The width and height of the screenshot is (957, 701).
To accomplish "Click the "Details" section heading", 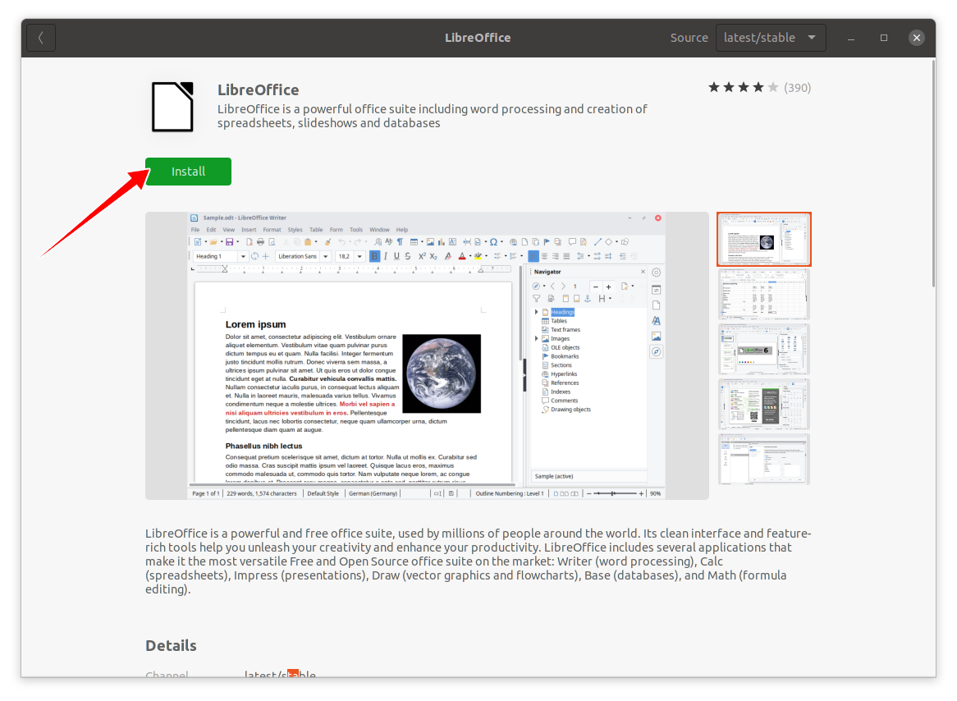I will click(x=171, y=645).
